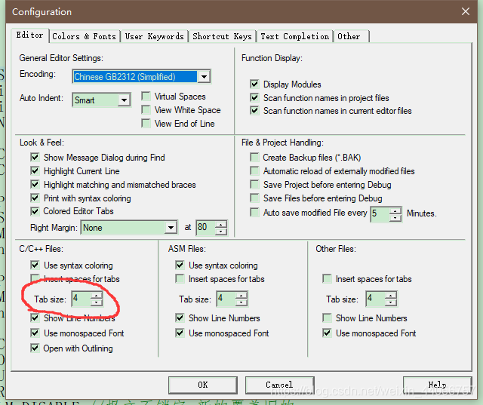
Task: Close the Configuration dialog
Action: click(x=466, y=11)
